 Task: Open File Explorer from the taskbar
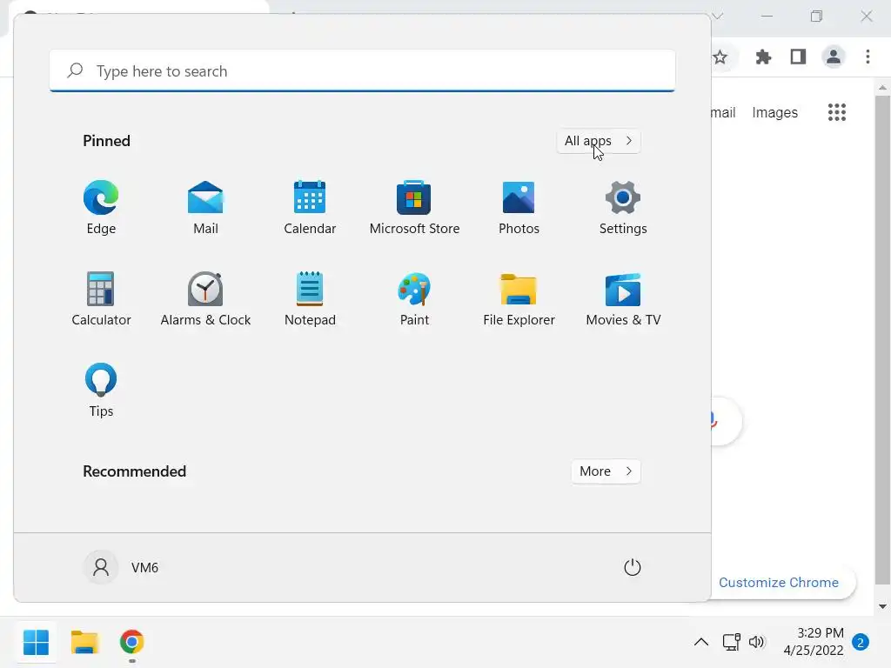[x=84, y=643]
